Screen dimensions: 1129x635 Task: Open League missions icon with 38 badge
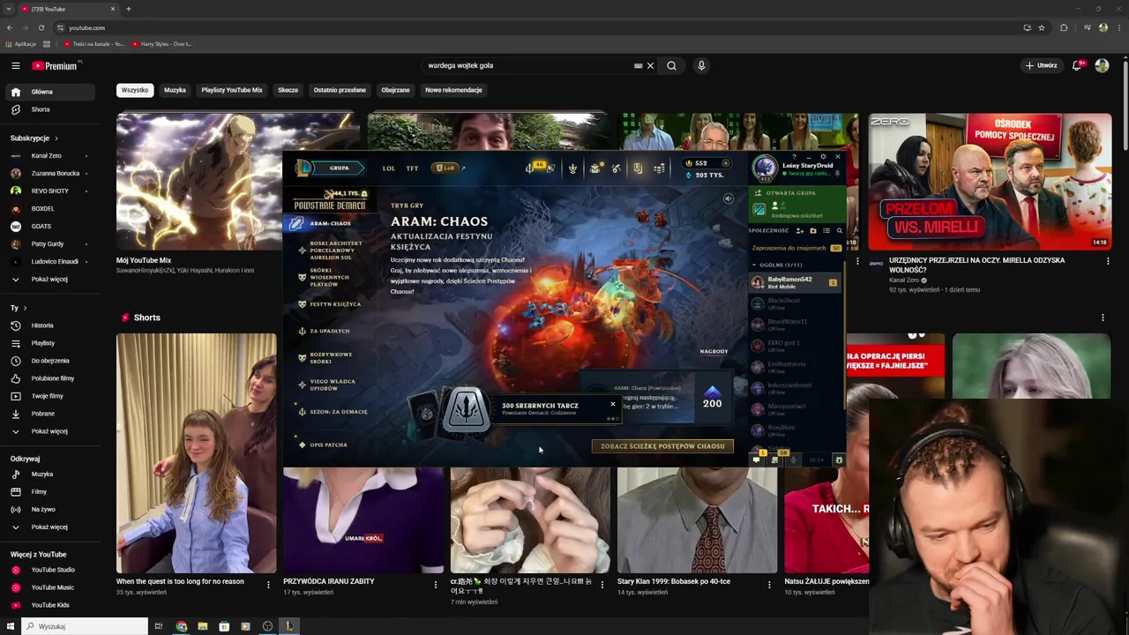774,459
